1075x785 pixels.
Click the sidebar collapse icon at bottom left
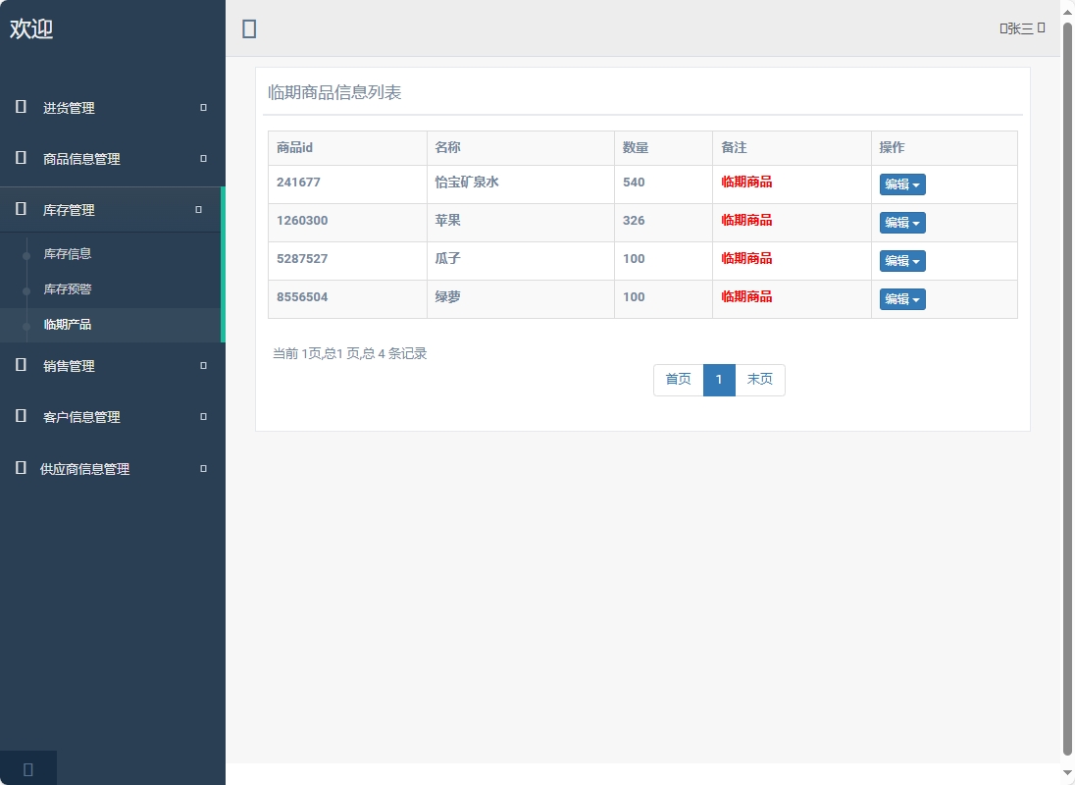click(x=27, y=768)
